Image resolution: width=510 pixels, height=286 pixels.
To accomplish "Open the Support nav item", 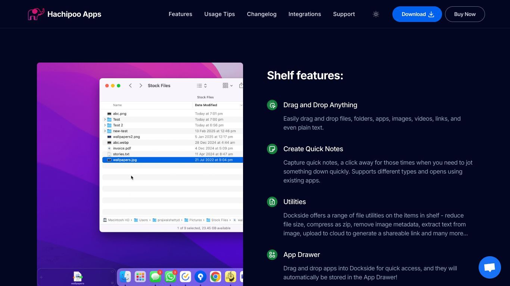I will (344, 14).
